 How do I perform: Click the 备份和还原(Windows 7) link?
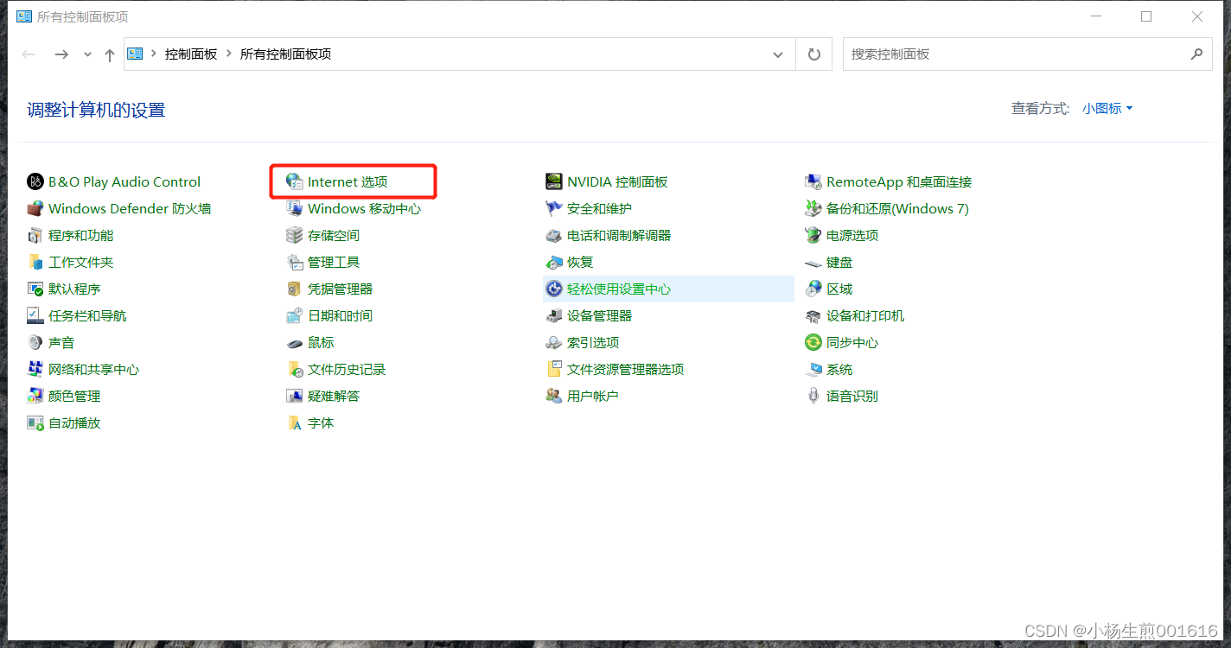pos(897,208)
